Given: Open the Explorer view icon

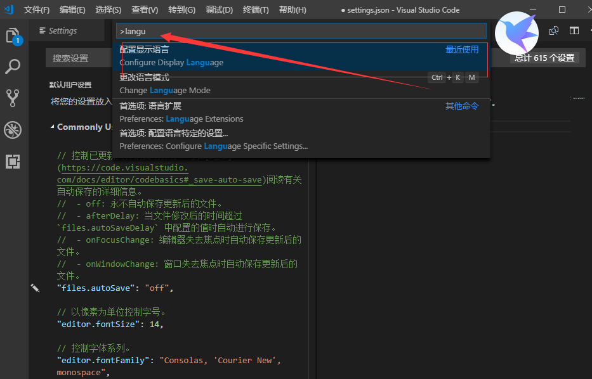Looking at the screenshot, I should coord(13,36).
